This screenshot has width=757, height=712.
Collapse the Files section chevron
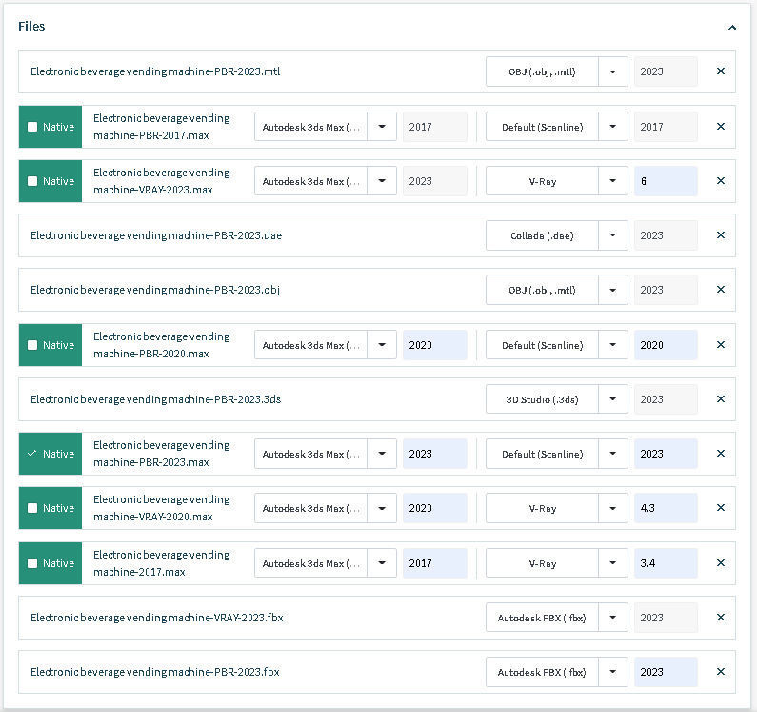click(732, 28)
